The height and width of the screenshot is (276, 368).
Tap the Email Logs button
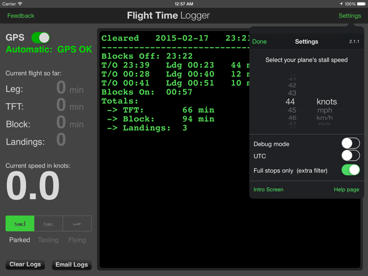71,265
